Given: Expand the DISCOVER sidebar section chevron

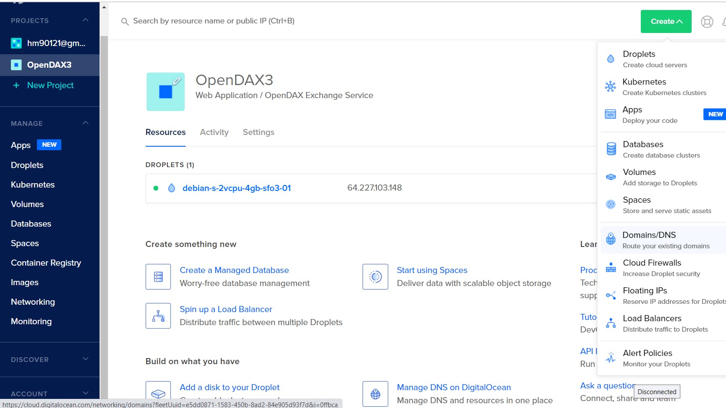Looking at the screenshot, I should (x=86, y=359).
